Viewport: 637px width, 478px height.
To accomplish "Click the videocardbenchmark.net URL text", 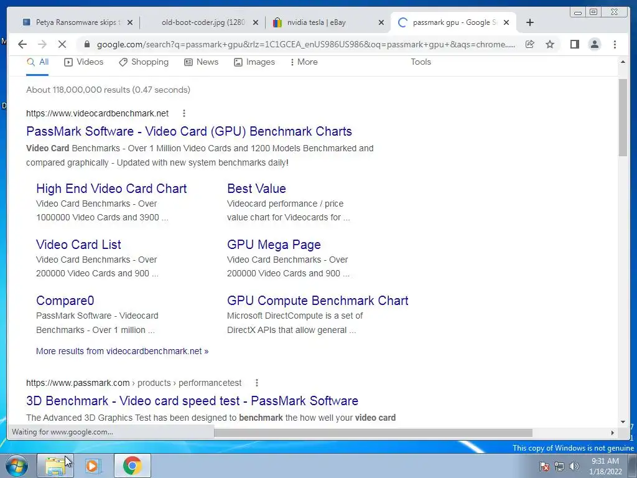I will 98,113.
